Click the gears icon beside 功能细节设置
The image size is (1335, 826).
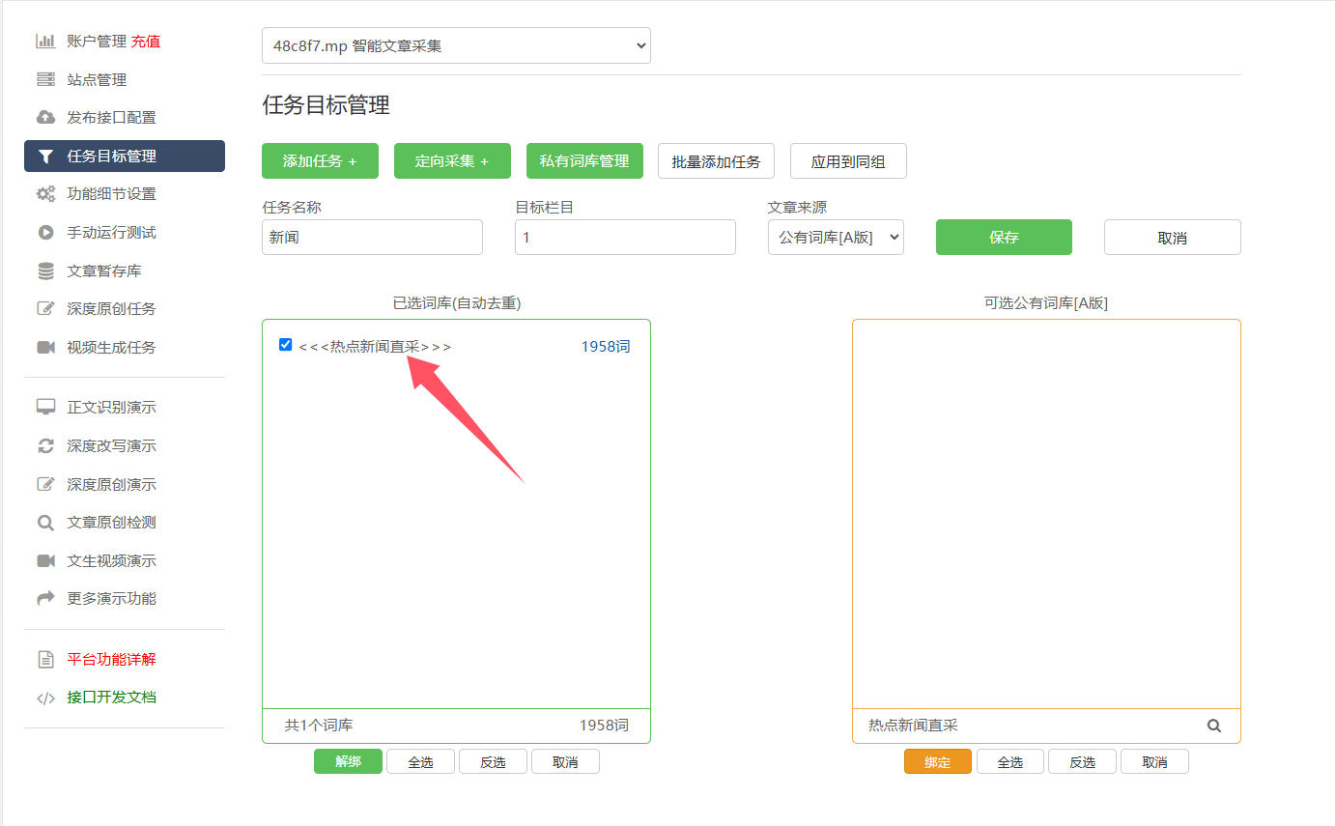(x=45, y=194)
